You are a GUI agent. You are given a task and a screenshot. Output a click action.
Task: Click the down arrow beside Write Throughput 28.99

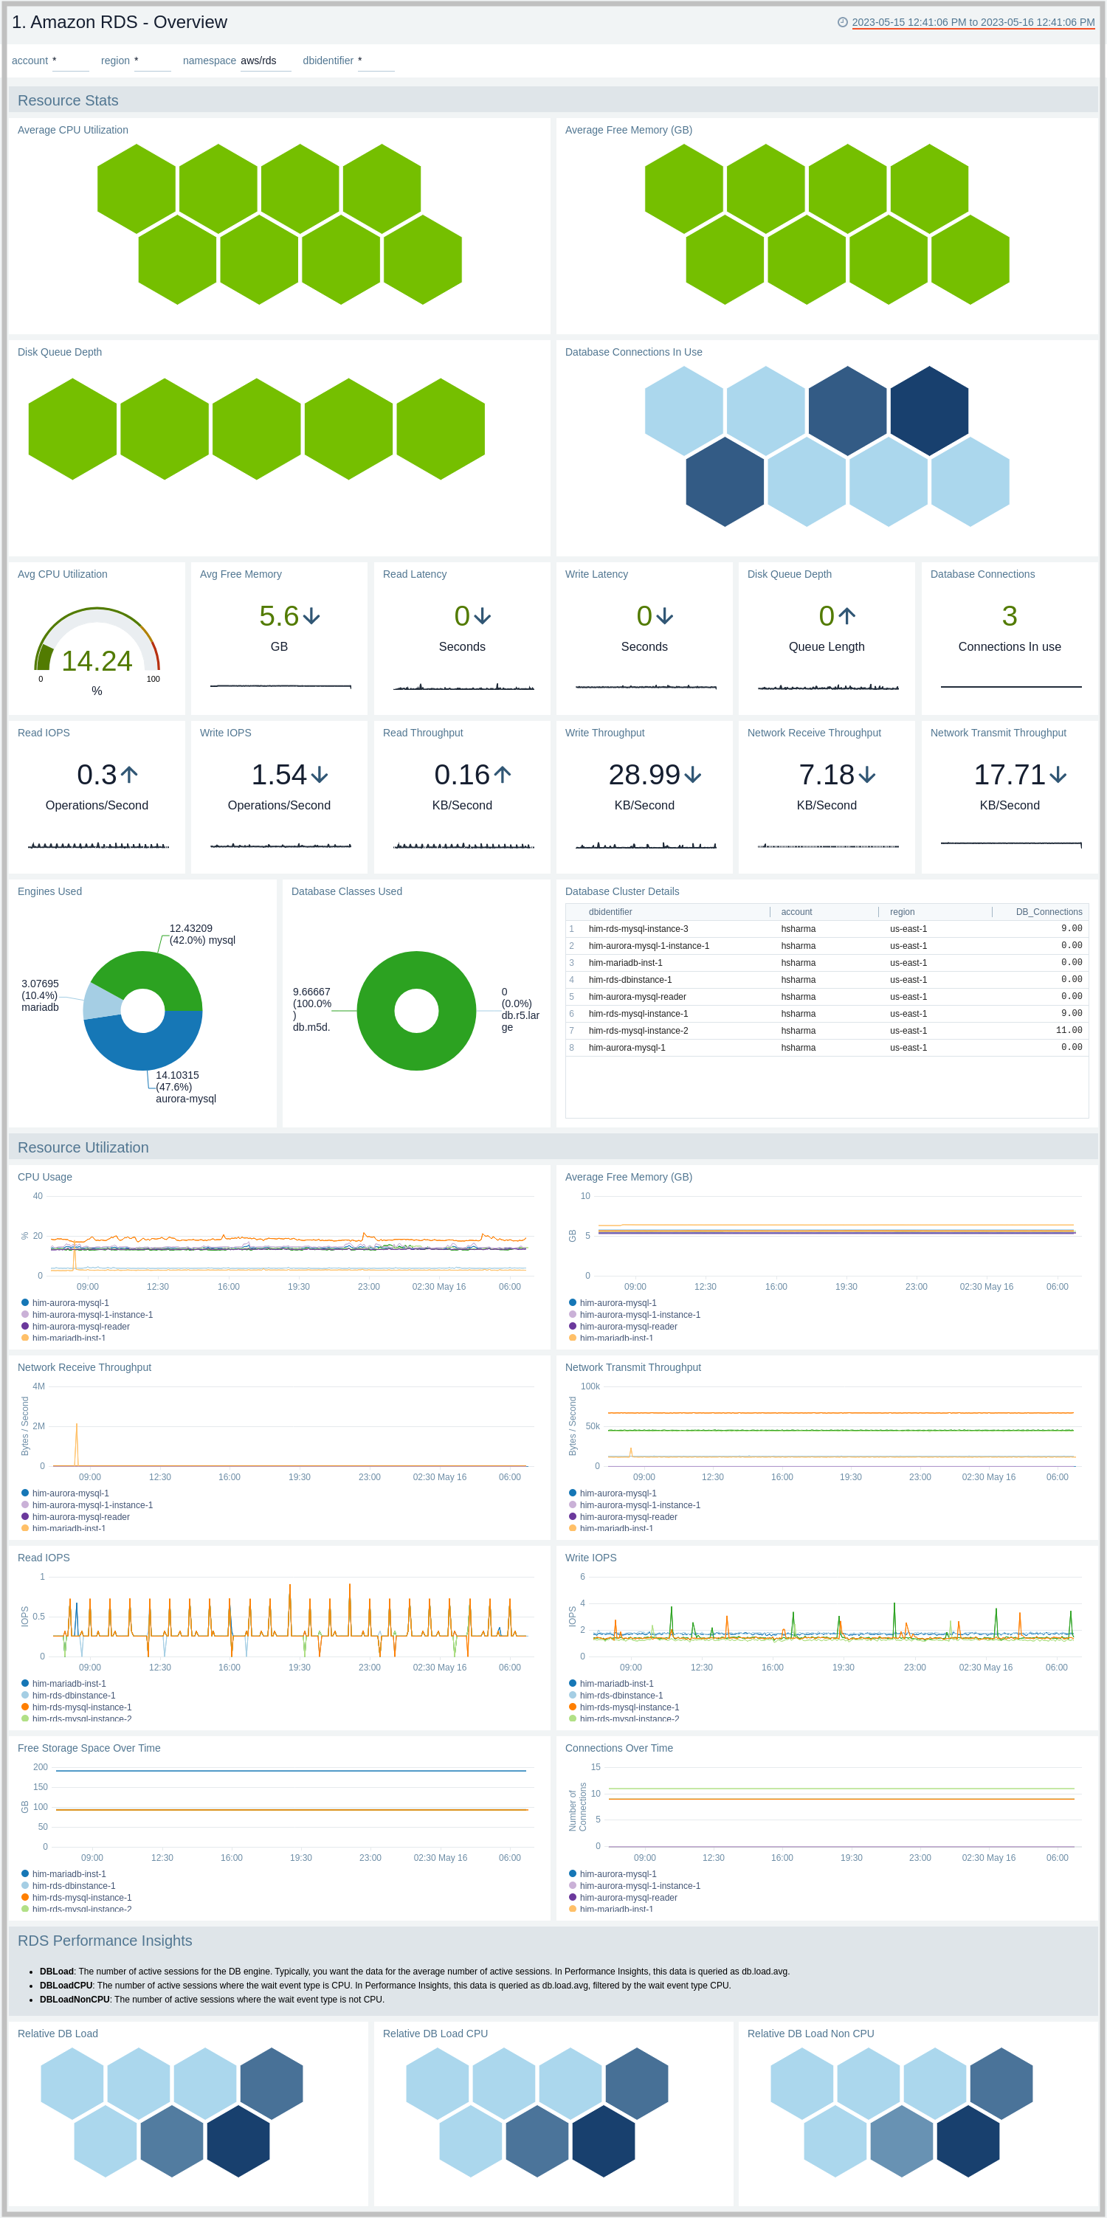point(693,775)
